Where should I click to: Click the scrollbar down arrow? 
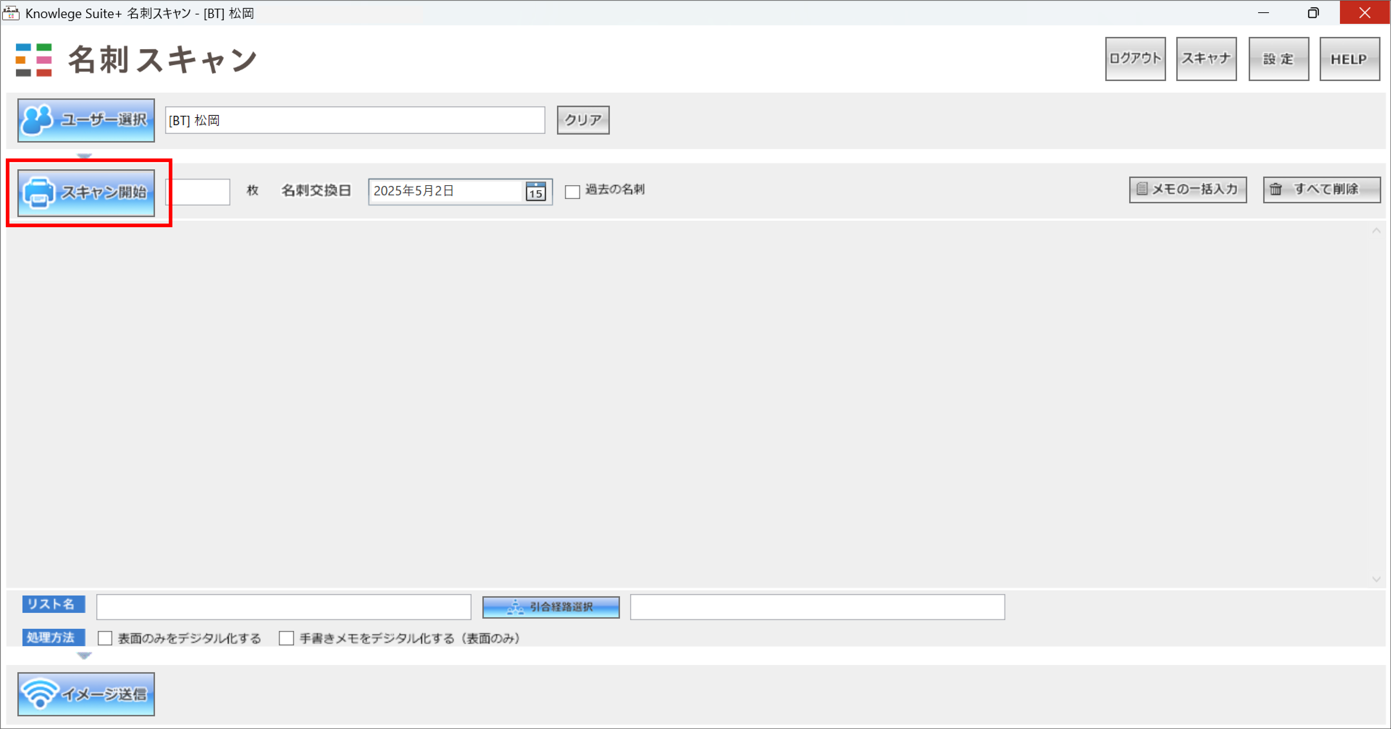pyautogui.click(x=1376, y=579)
